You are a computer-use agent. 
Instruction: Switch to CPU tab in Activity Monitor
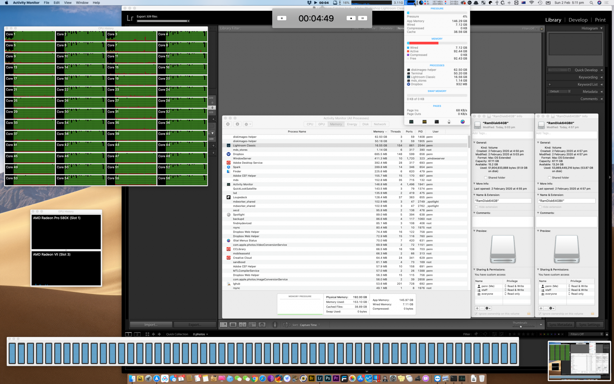(310, 124)
